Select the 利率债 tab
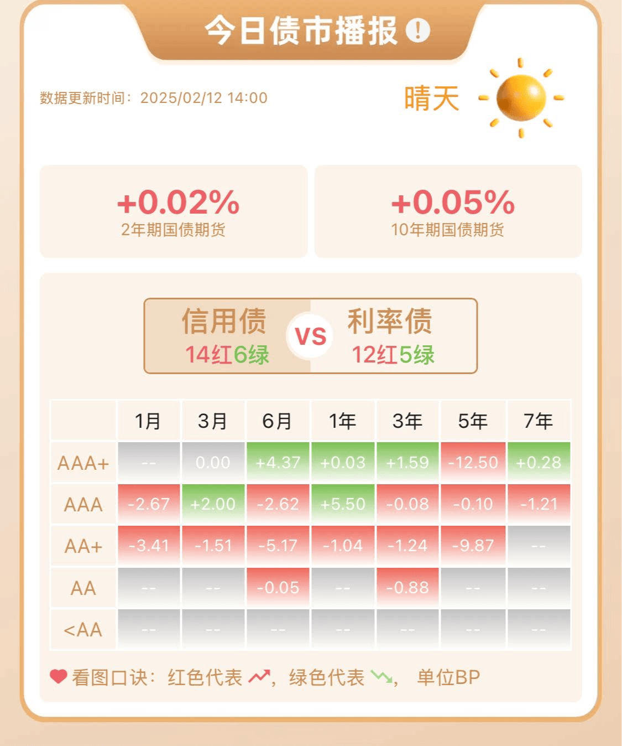This screenshot has width=622, height=746. click(x=393, y=336)
